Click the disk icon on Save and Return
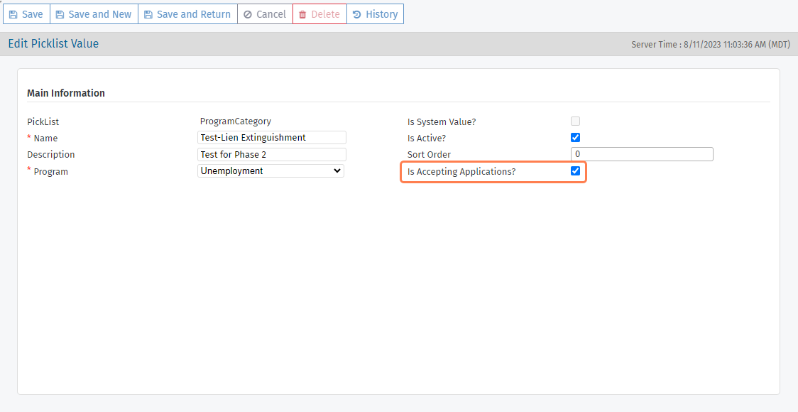Viewport: 798px width, 412px height. click(148, 14)
